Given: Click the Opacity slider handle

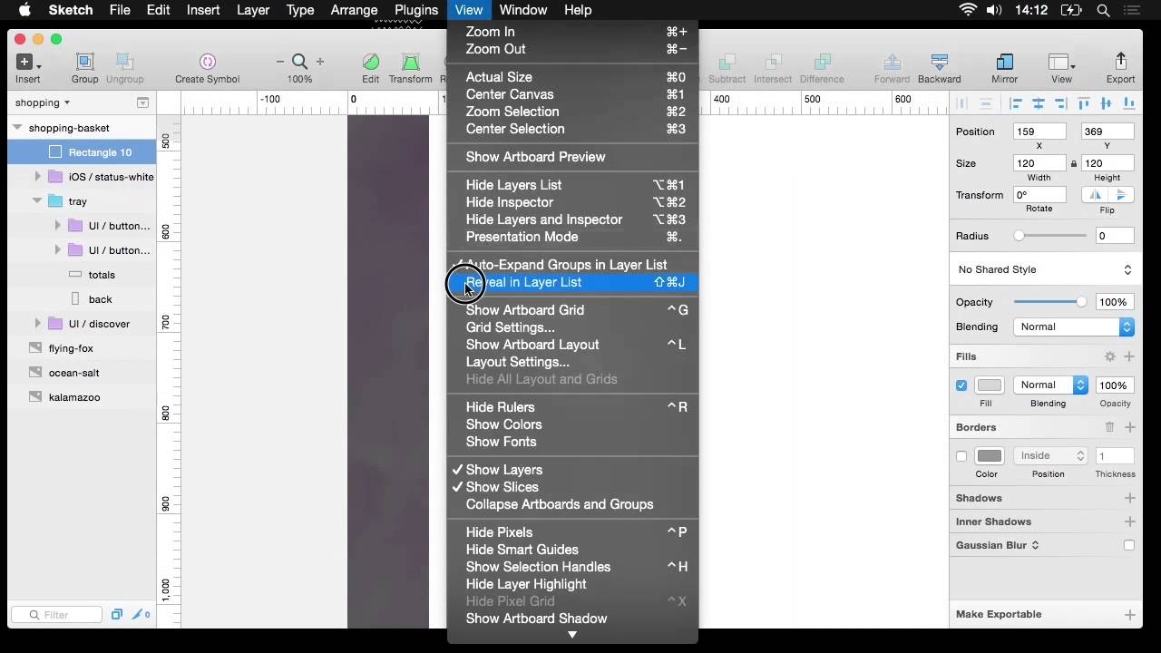Looking at the screenshot, I should tap(1080, 302).
